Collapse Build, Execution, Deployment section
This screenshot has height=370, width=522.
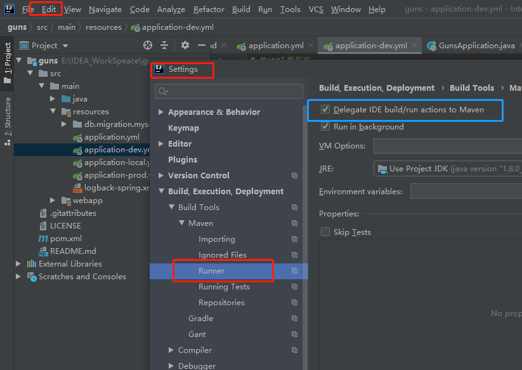(162, 191)
